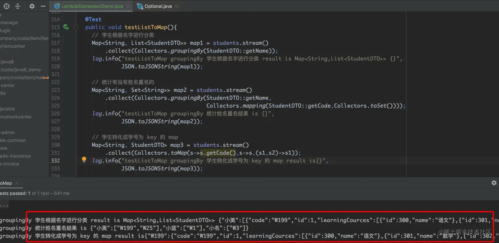Run the test using the green gutter icon

(66, 27)
